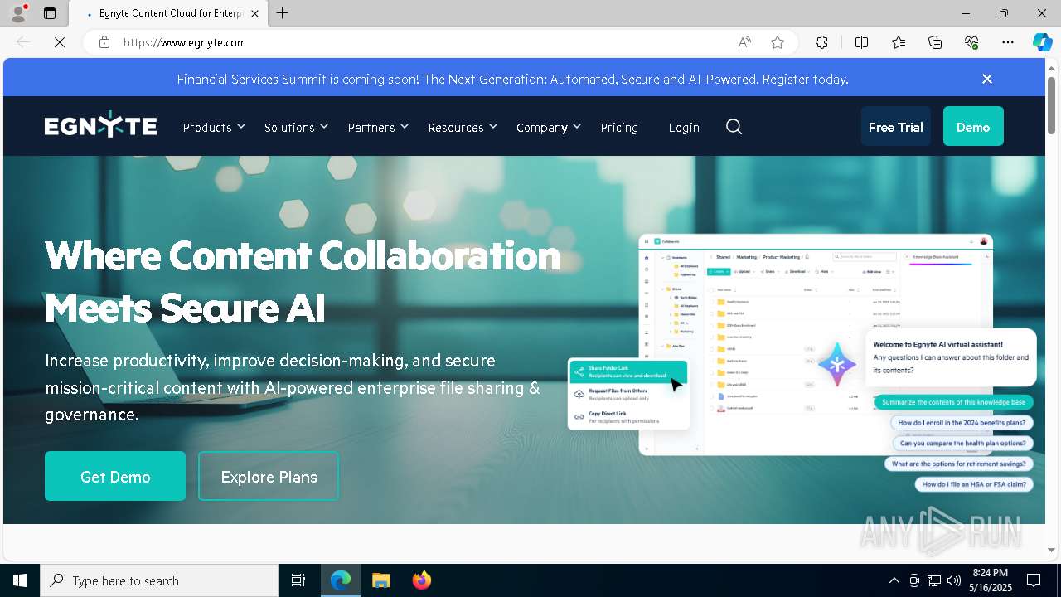The image size is (1061, 597).
Task: Close the Egnyte Content Cloud tab
Action: pos(254,13)
